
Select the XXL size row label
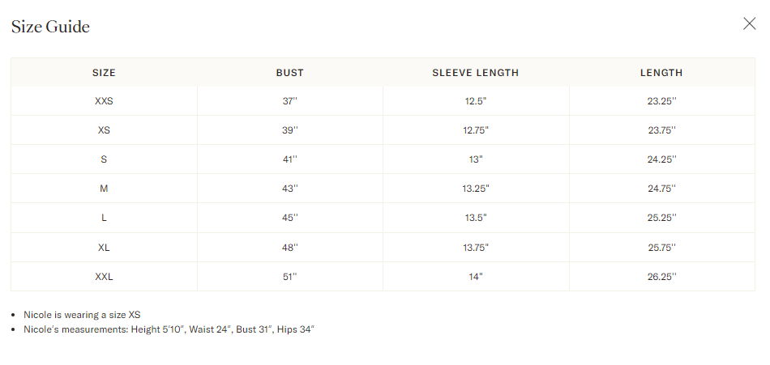pyautogui.click(x=104, y=277)
